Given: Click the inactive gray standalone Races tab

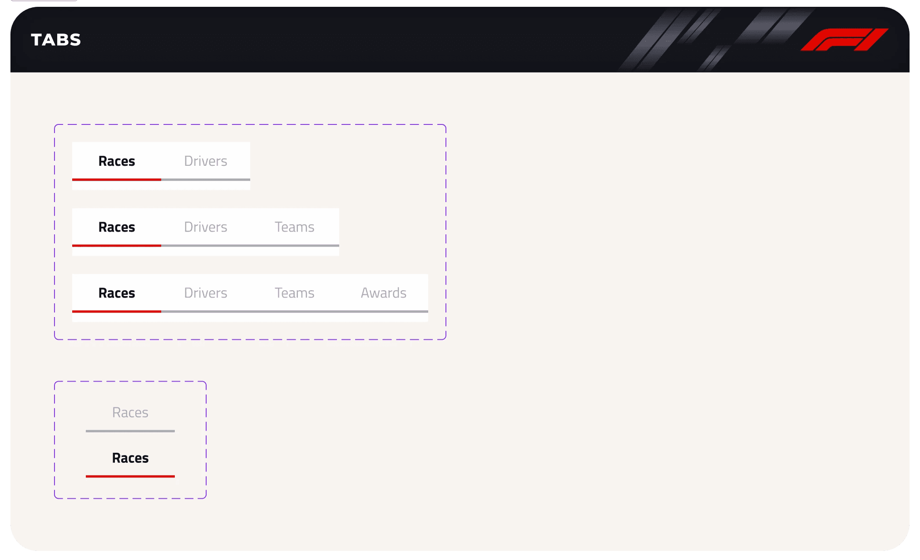Looking at the screenshot, I should 130,412.
